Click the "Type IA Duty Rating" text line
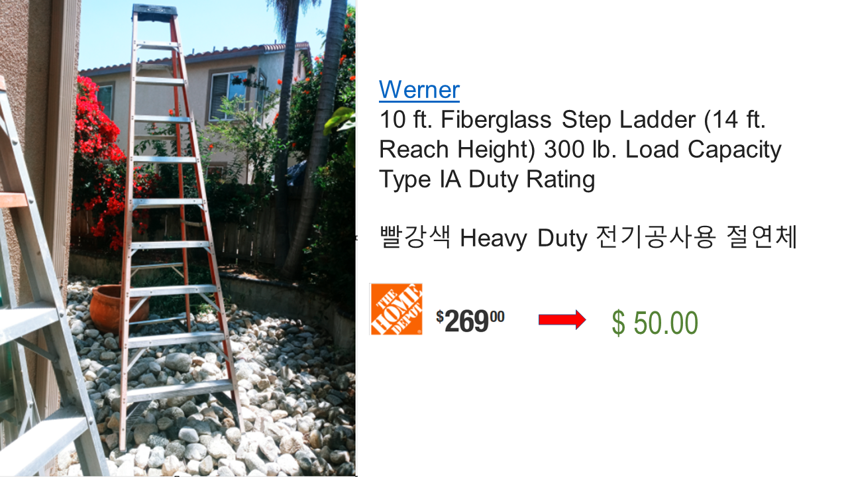This screenshot has width=848, height=477. coord(487,180)
